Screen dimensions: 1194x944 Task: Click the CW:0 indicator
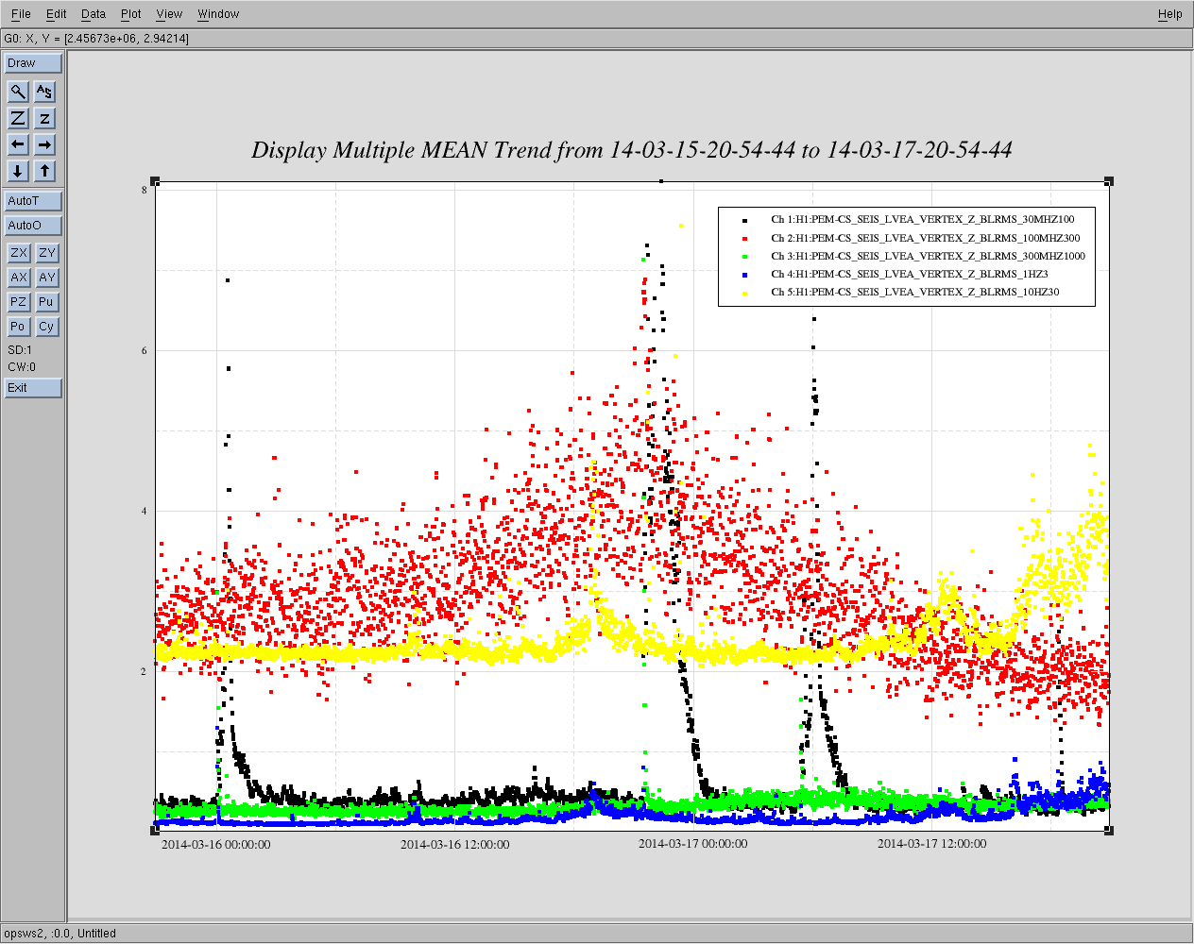click(22, 367)
